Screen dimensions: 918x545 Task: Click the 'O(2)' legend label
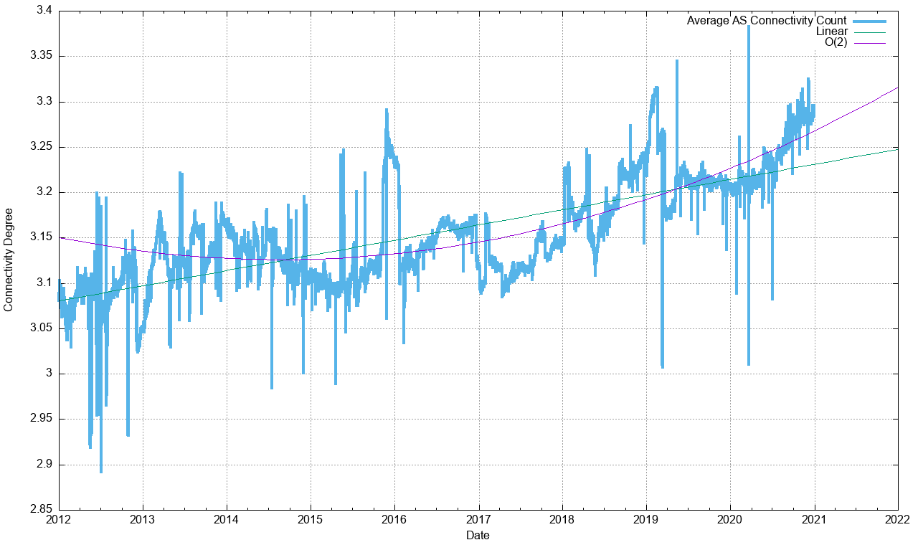click(x=836, y=43)
